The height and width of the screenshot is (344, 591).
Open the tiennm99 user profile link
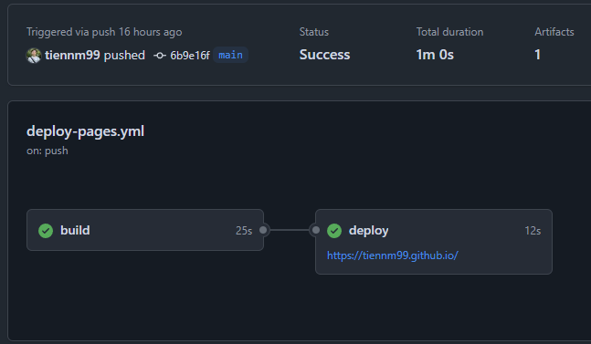[x=72, y=56]
